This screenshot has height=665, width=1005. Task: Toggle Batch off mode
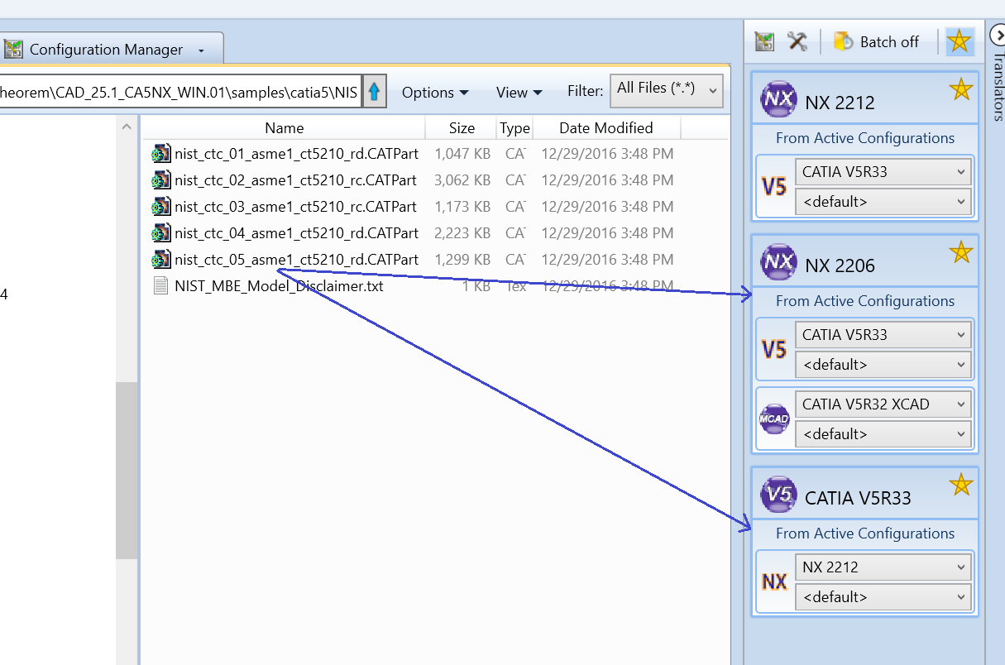877,41
